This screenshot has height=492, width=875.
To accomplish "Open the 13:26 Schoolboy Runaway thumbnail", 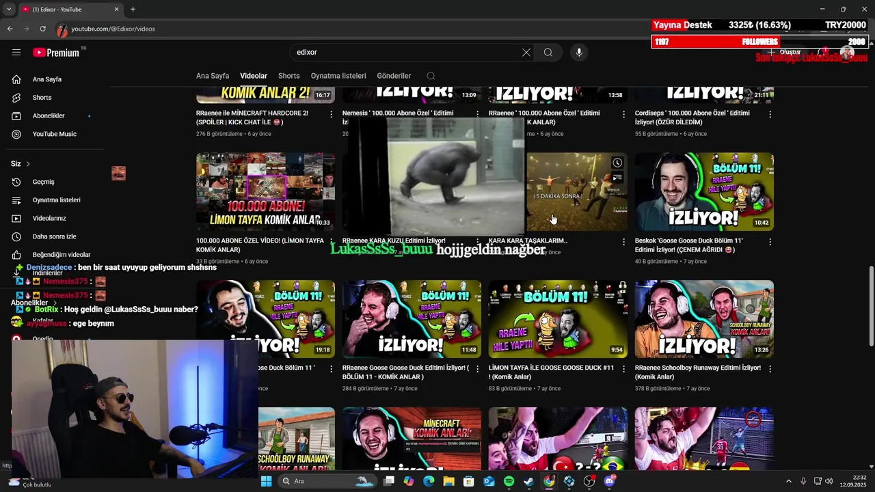I will point(704,319).
